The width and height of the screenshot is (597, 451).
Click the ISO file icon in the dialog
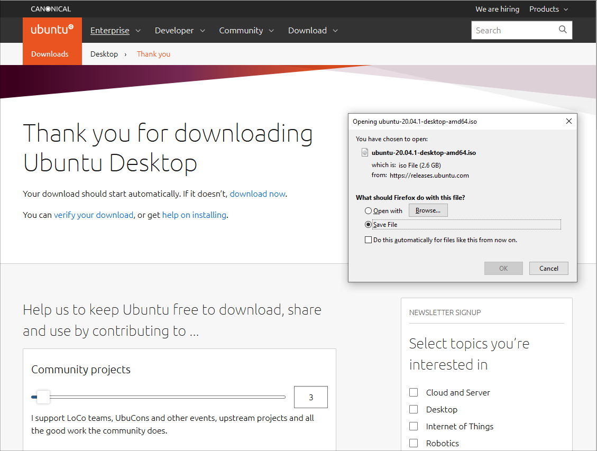click(365, 153)
